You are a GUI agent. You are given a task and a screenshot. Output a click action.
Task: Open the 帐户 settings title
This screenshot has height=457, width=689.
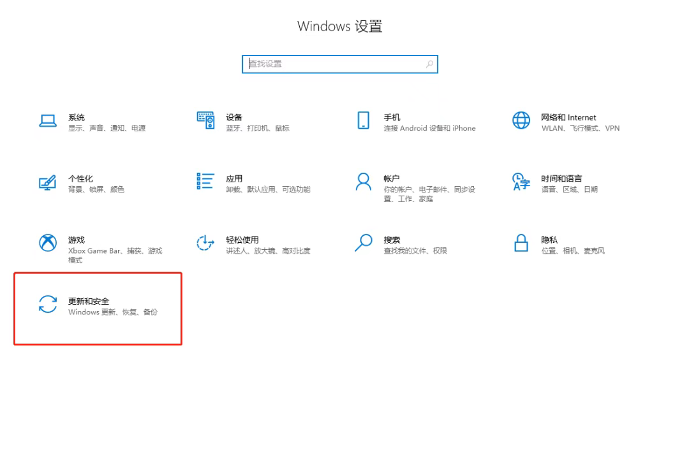coord(392,178)
